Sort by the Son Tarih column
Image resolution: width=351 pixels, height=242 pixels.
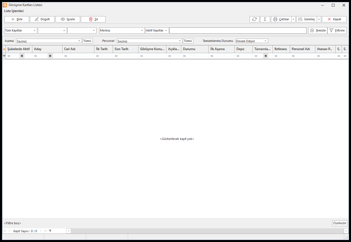[126, 49]
